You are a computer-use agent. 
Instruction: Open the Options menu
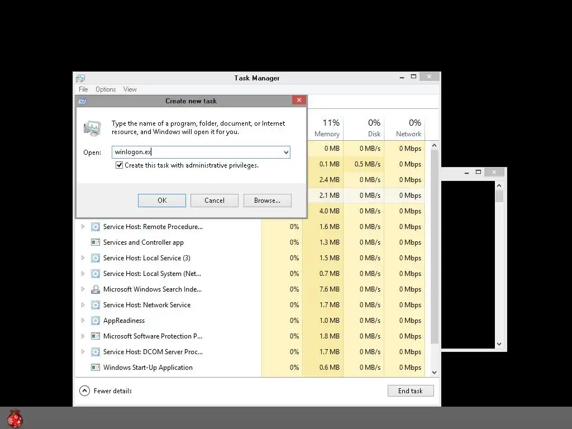tap(106, 89)
